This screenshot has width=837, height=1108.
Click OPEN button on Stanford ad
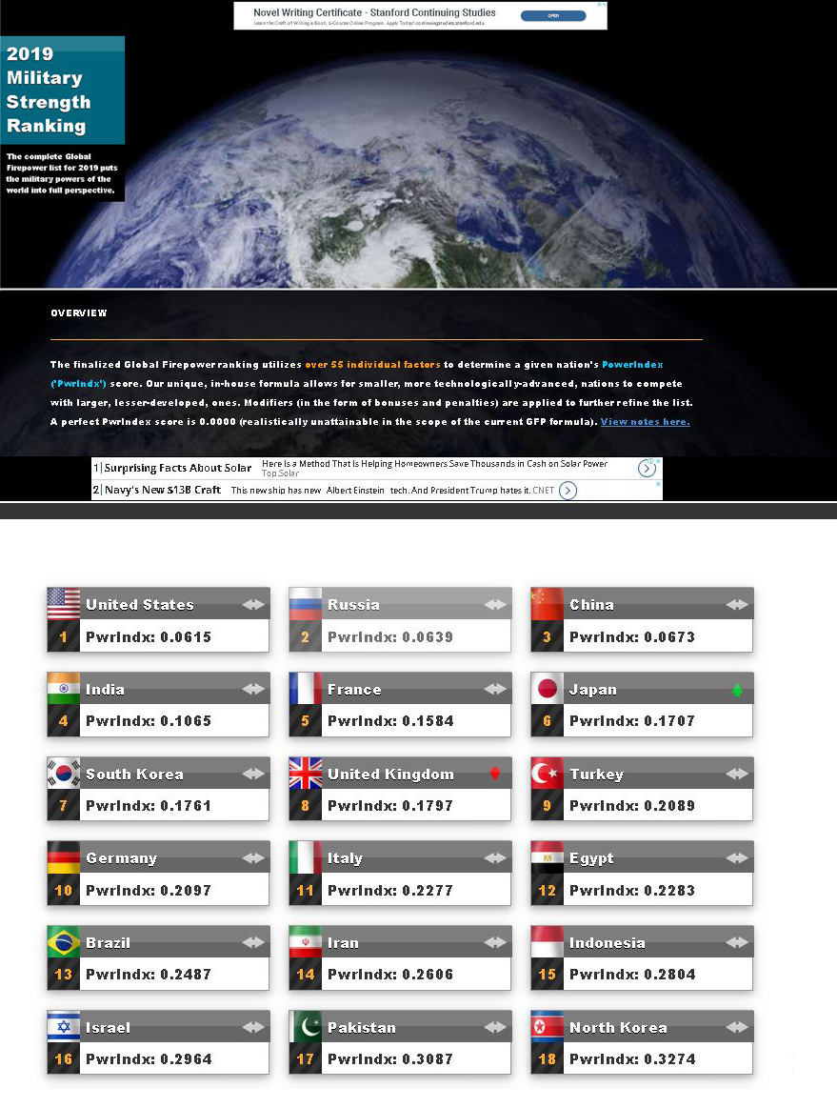point(553,15)
